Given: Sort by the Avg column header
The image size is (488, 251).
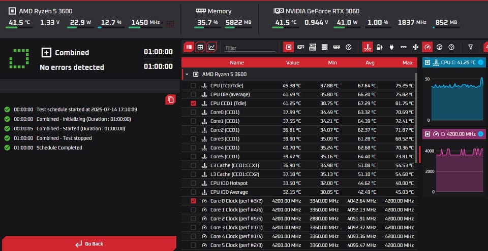Looking at the screenshot, I should click(x=371, y=62).
